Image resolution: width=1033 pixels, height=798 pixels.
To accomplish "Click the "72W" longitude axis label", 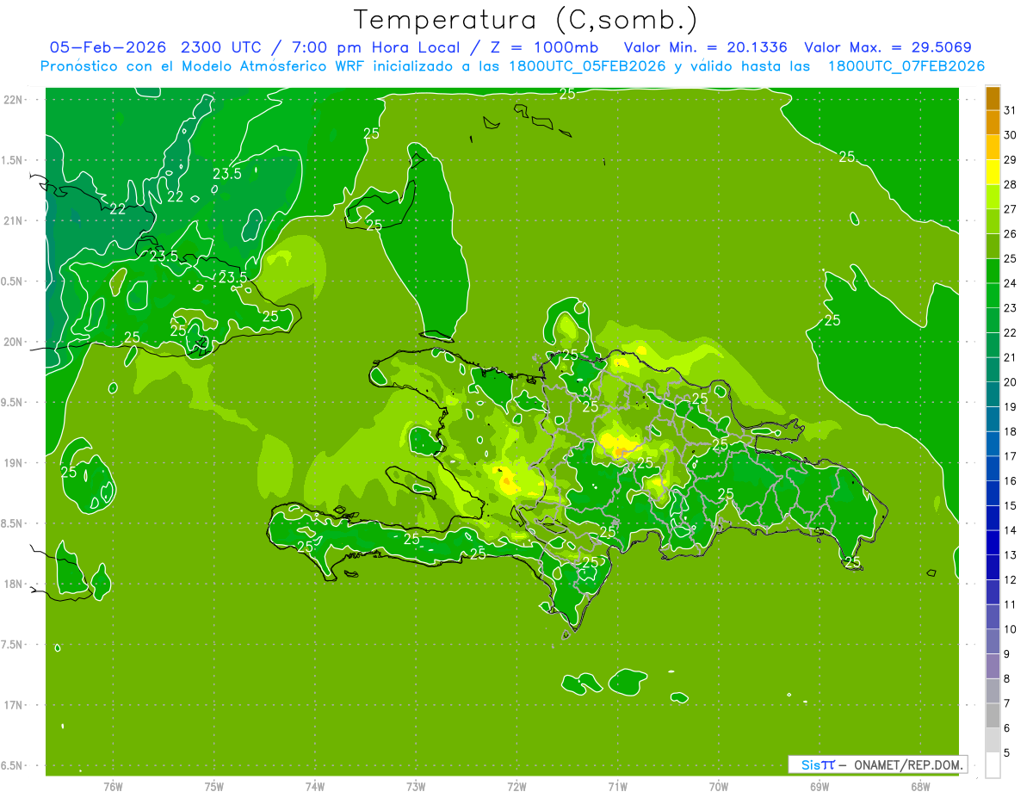I will pyautogui.click(x=516, y=786).
